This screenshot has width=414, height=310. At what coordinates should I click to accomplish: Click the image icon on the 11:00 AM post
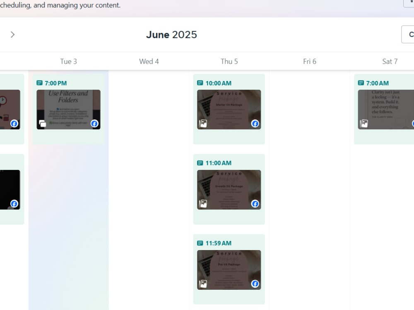(x=203, y=203)
